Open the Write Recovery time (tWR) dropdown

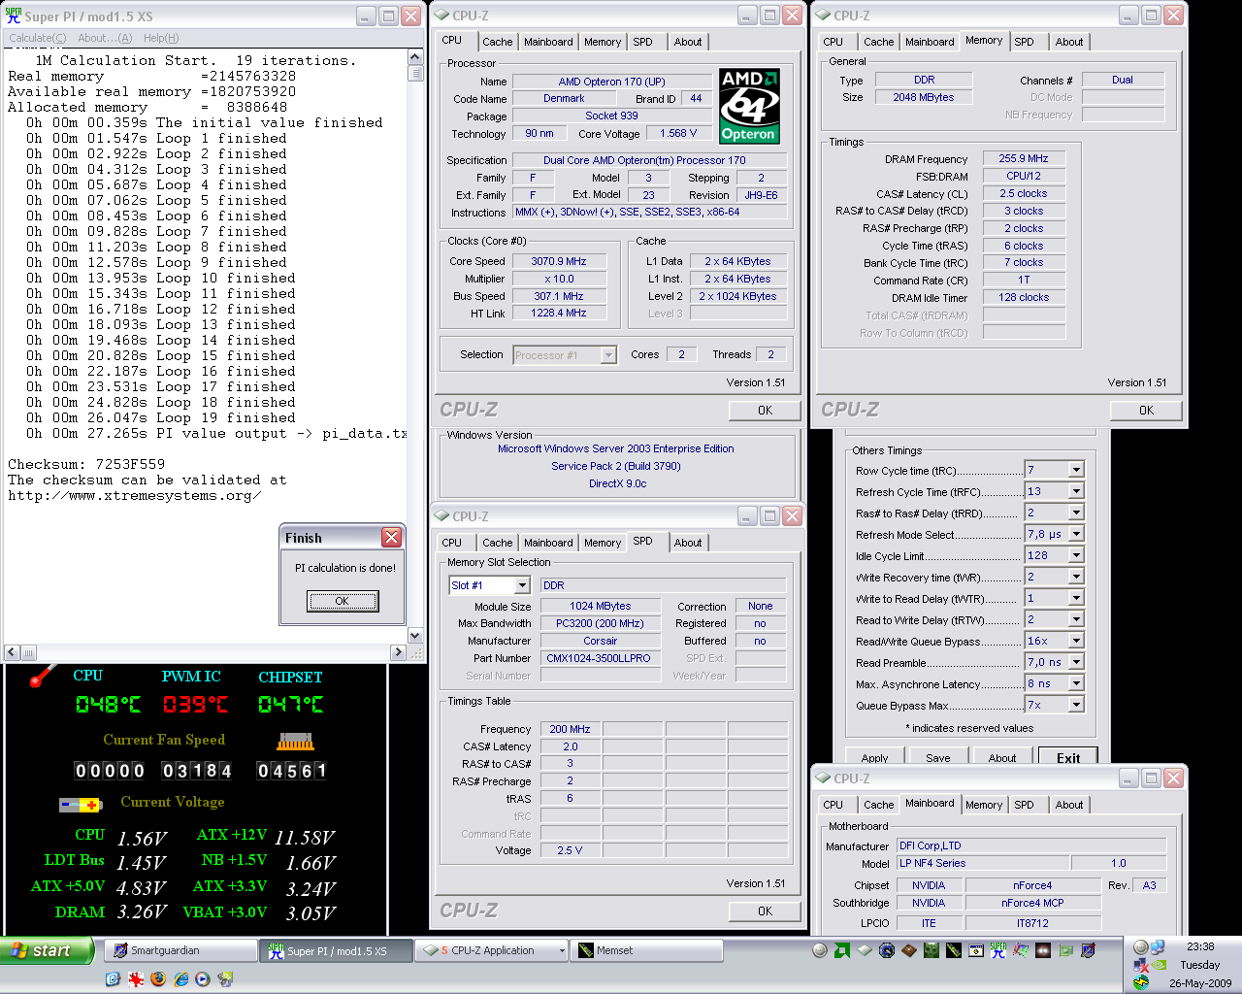click(x=1076, y=577)
